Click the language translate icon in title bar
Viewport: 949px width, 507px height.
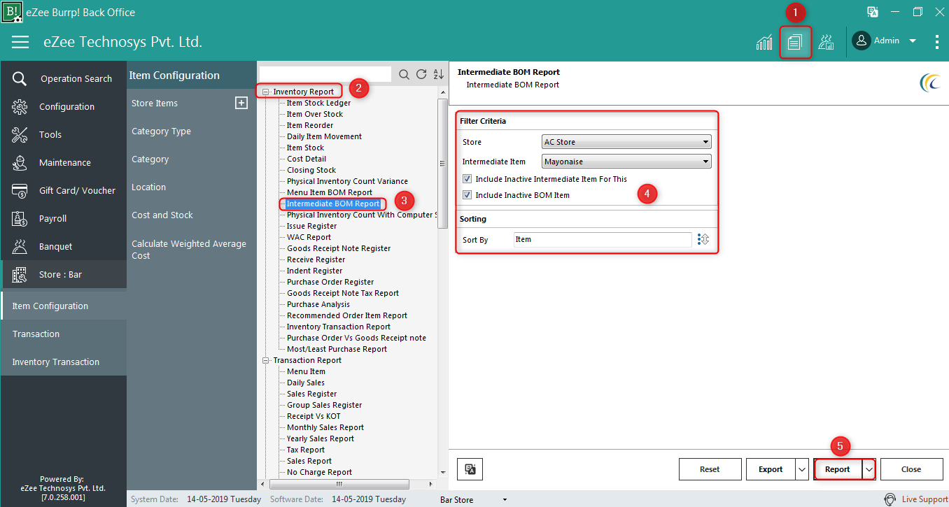873,12
